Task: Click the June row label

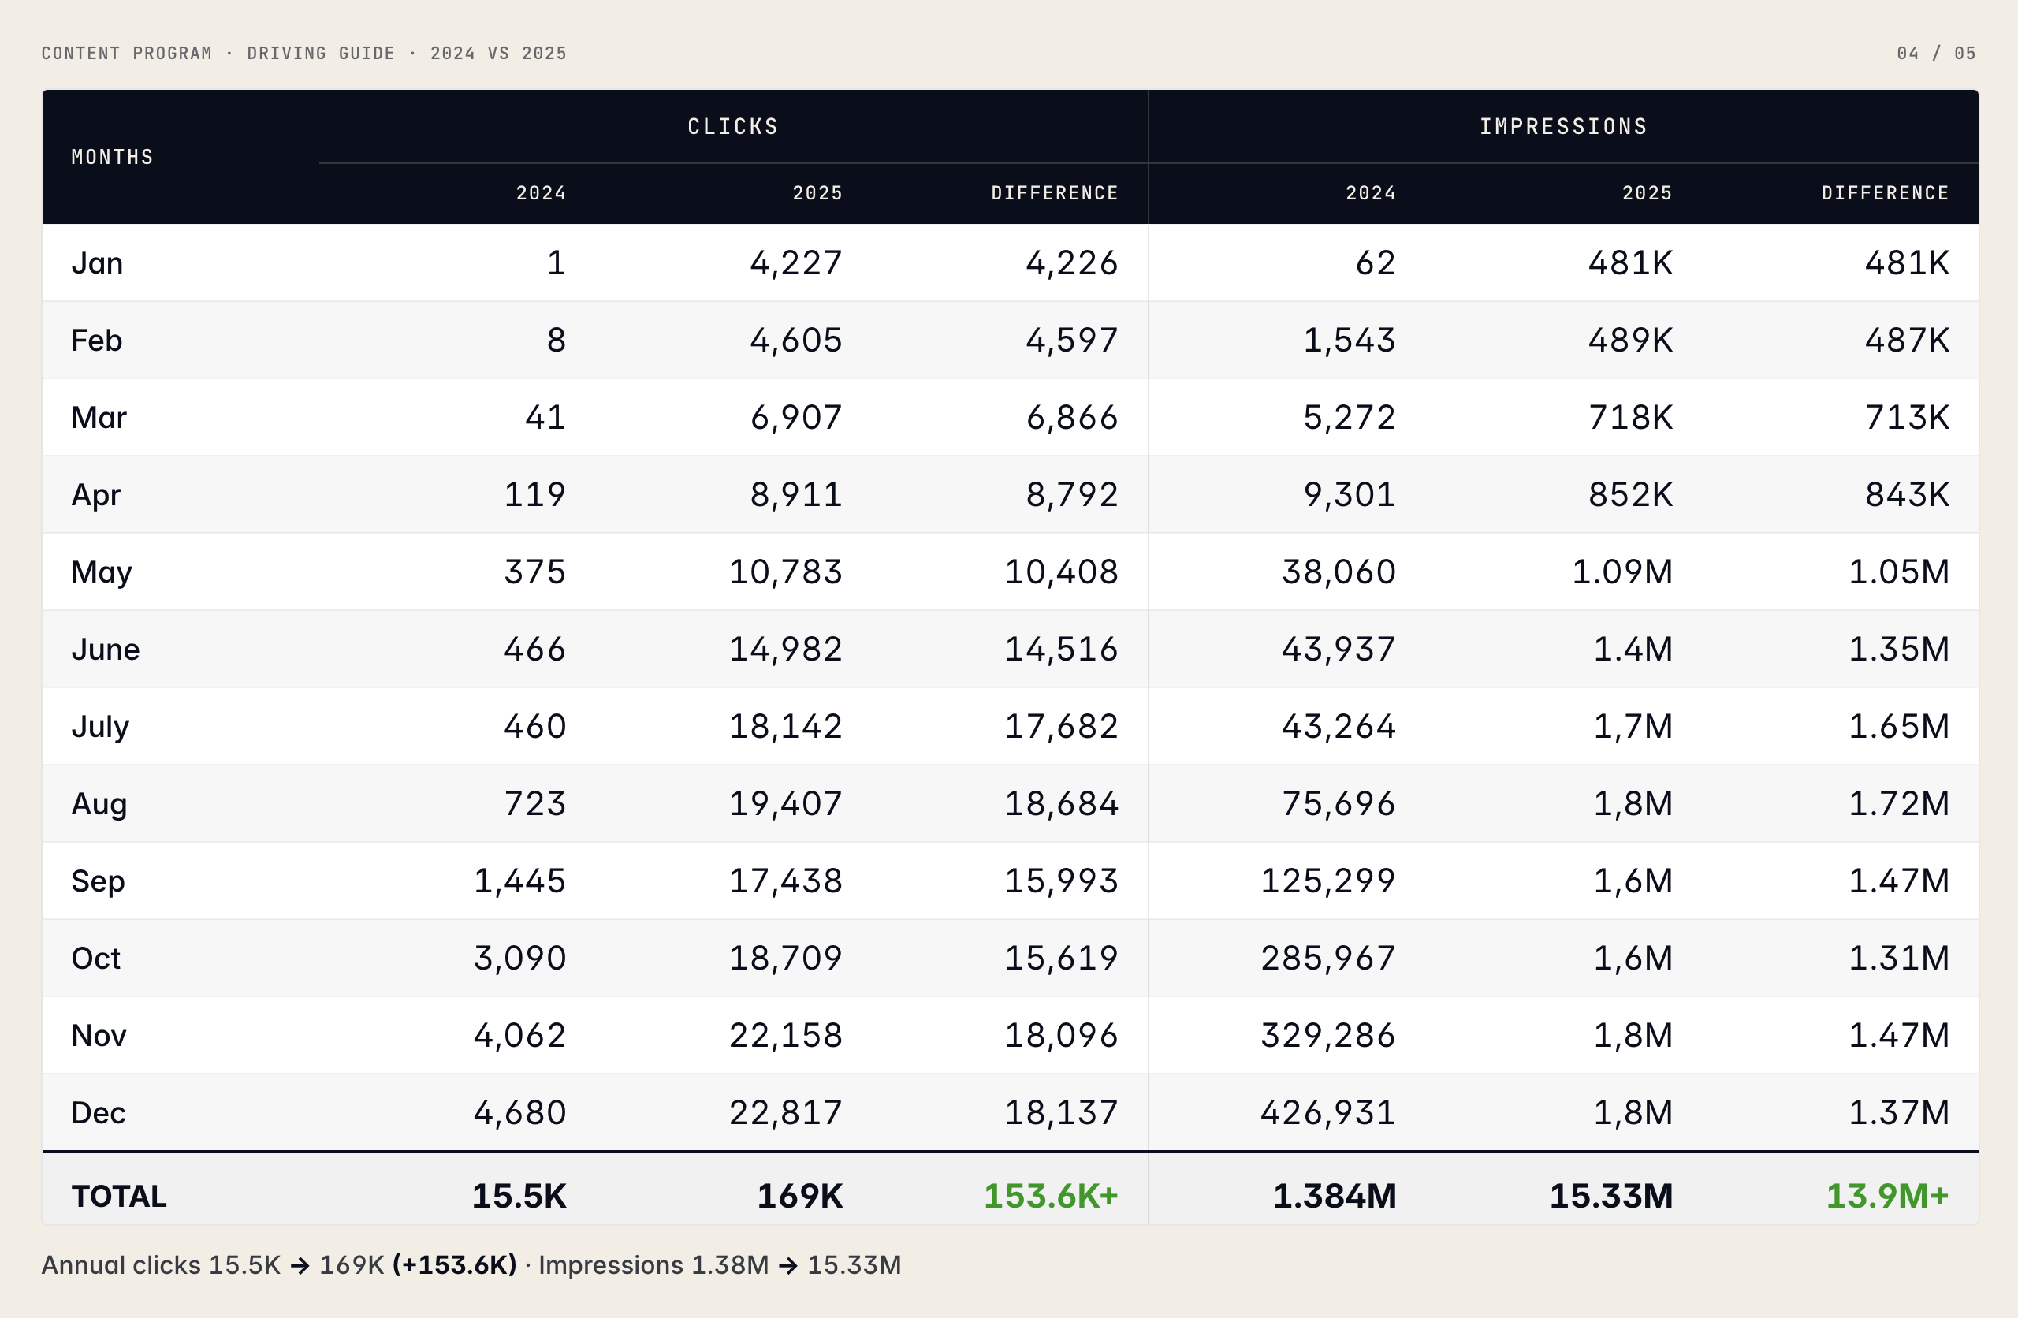Action: point(106,649)
